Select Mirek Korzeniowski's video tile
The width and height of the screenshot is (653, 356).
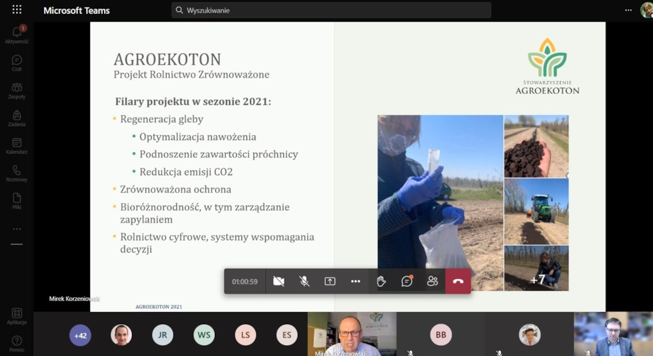pos(352,334)
